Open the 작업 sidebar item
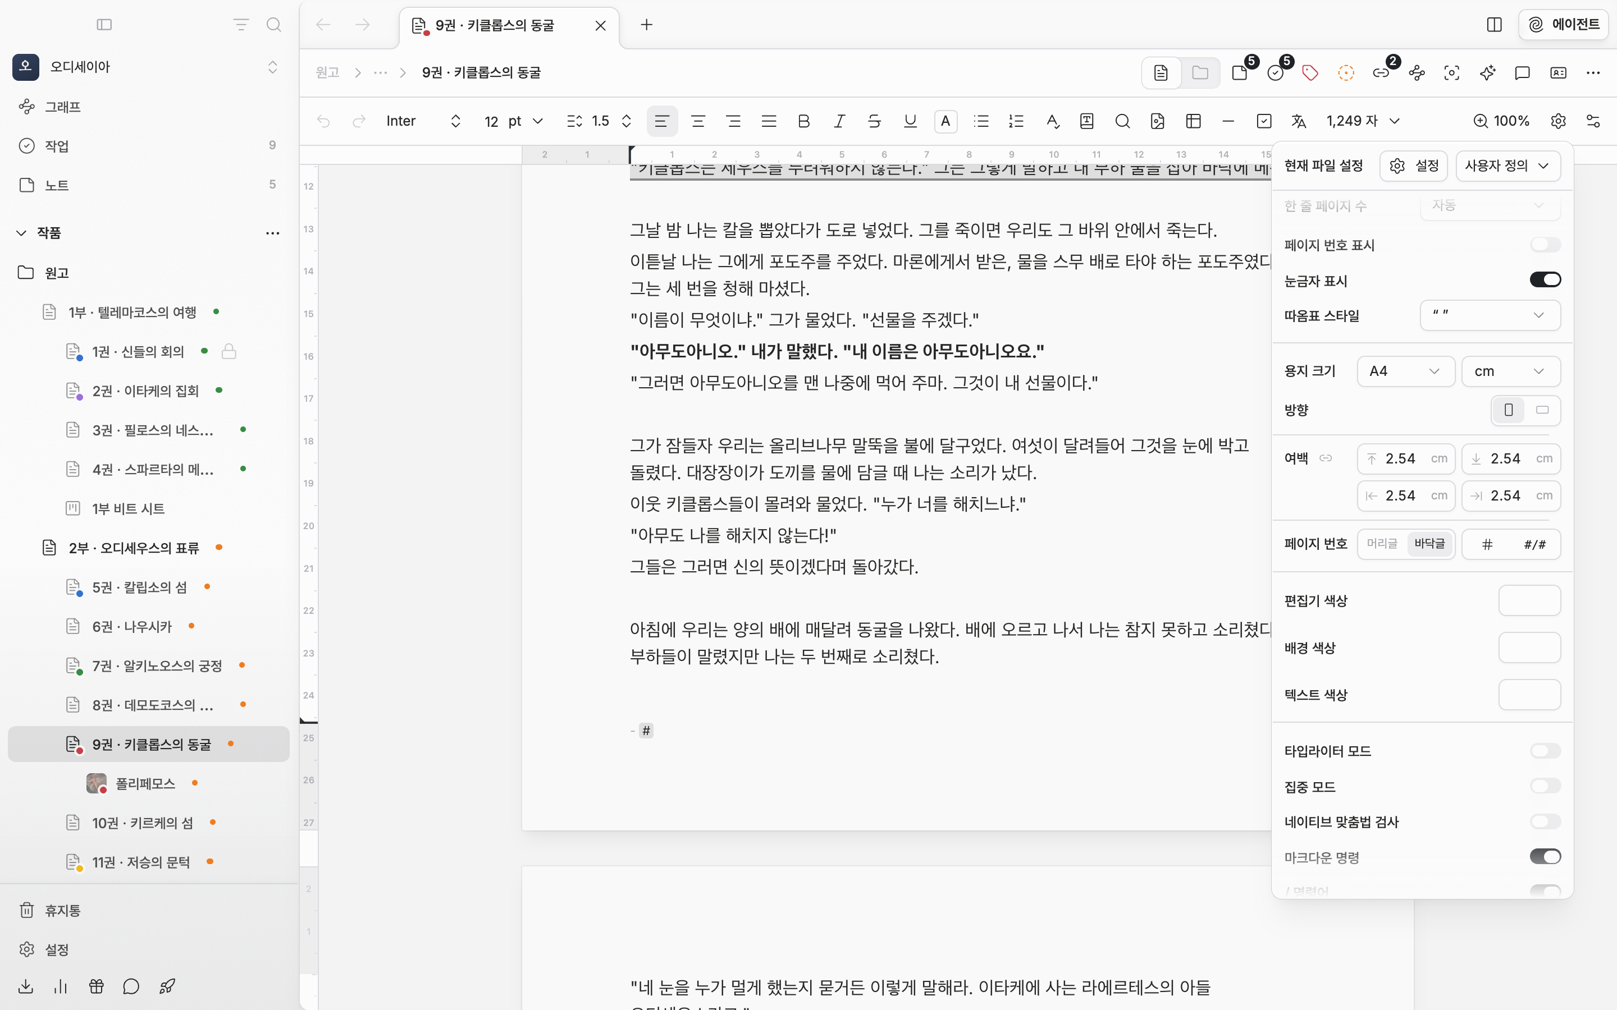This screenshot has height=1010, width=1617. coord(149,146)
